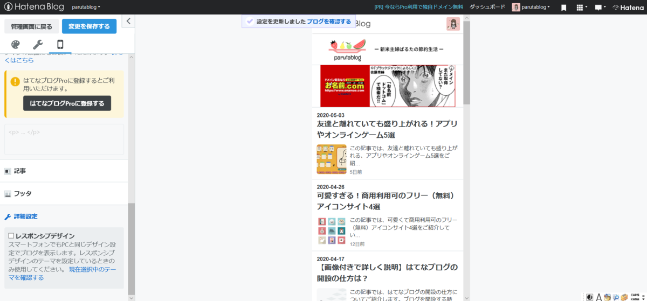Open the design theme palette tab
647x301 pixels.
[15, 45]
